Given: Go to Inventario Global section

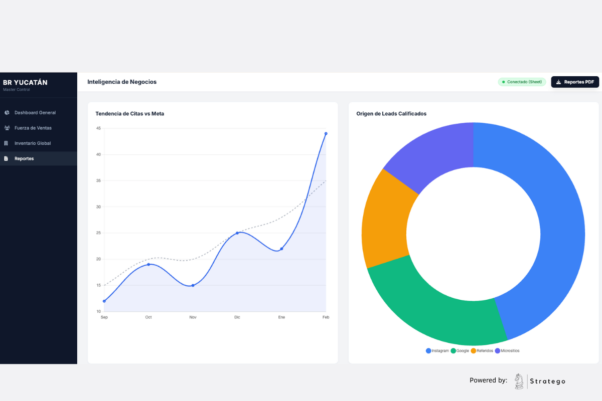Looking at the screenshot, I should point(39,143).
